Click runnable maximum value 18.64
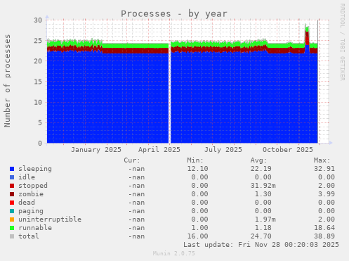 coord(324,228)
